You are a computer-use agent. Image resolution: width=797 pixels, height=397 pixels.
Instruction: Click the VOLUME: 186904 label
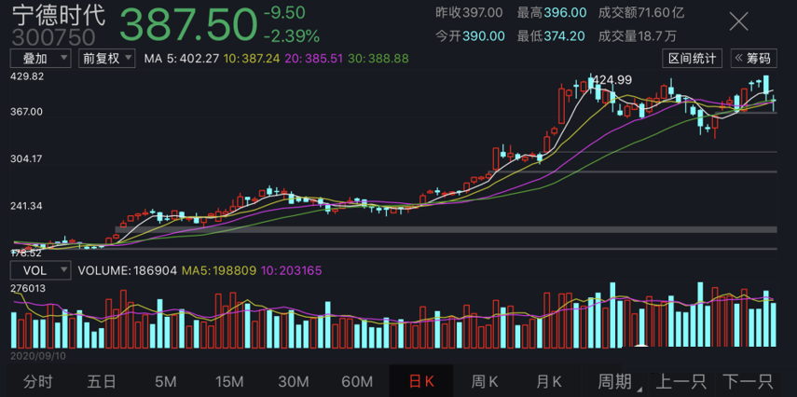(127, 270)
